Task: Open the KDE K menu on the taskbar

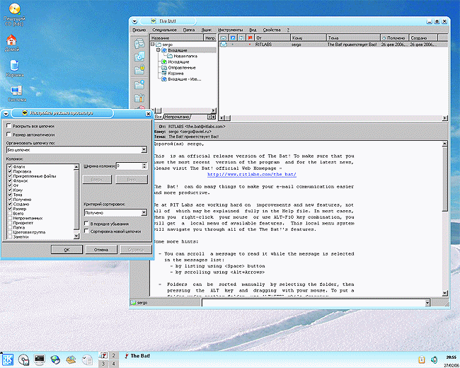Action: pos(8,360)
